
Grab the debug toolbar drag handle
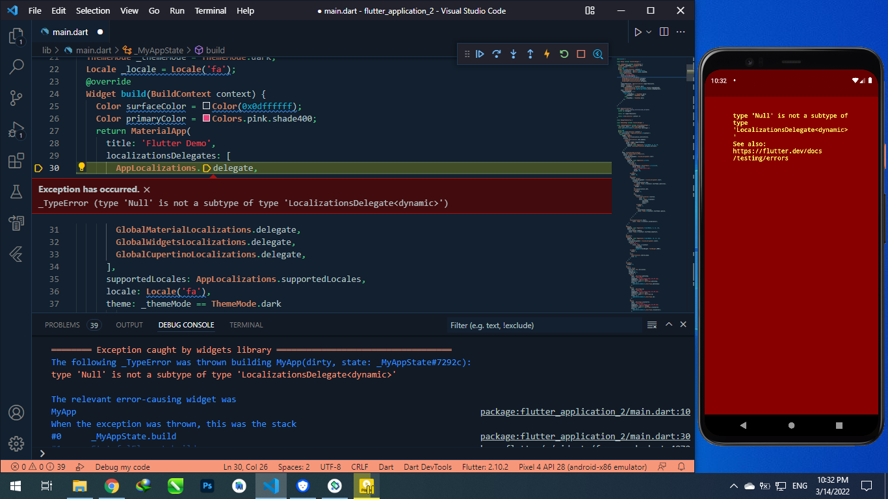pyautogui.click(x=466, y=55)
